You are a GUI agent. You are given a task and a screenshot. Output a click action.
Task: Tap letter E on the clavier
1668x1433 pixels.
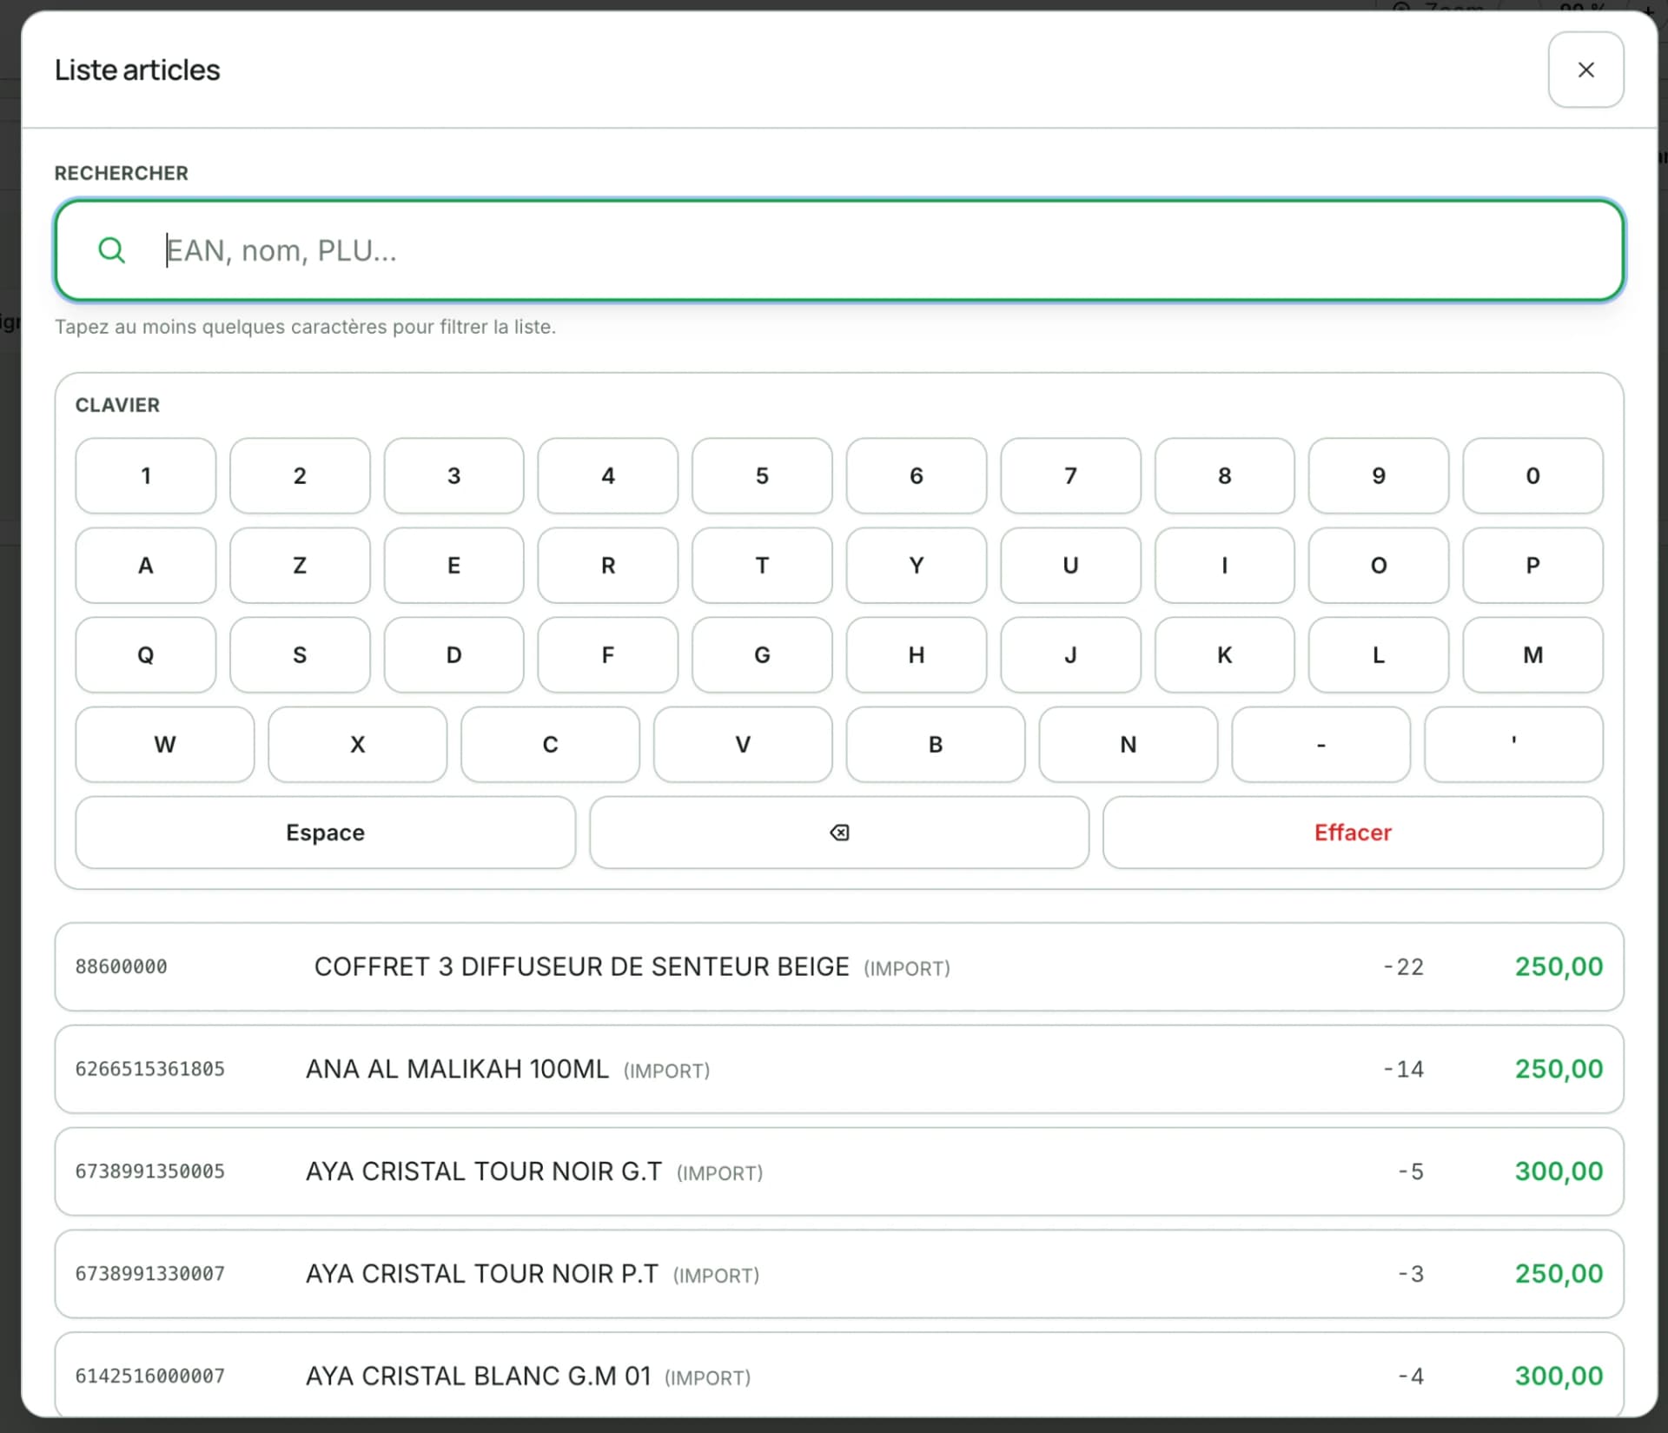point(453,566)
